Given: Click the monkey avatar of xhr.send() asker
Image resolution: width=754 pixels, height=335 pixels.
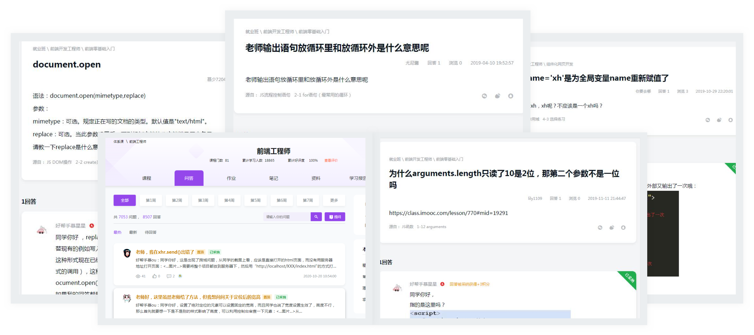Looking at the screenshot, I should (x=127, y=253).
